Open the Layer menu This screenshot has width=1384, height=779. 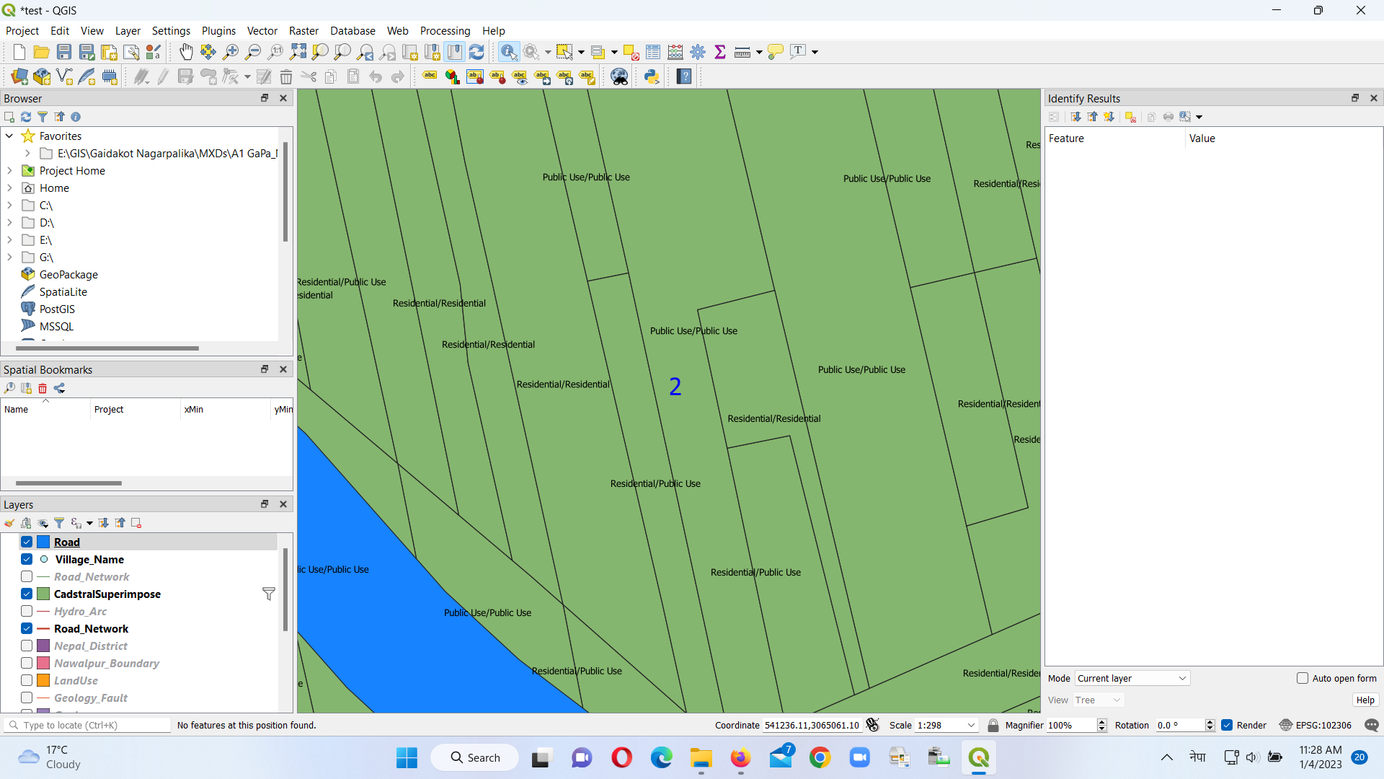point(128,30)
